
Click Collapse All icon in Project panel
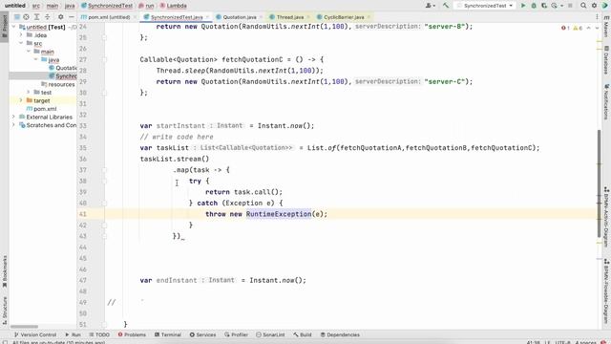(x=47, y=17)
